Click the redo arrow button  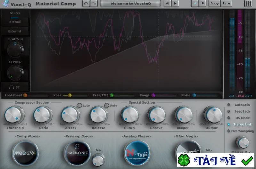tap(94, 4)
